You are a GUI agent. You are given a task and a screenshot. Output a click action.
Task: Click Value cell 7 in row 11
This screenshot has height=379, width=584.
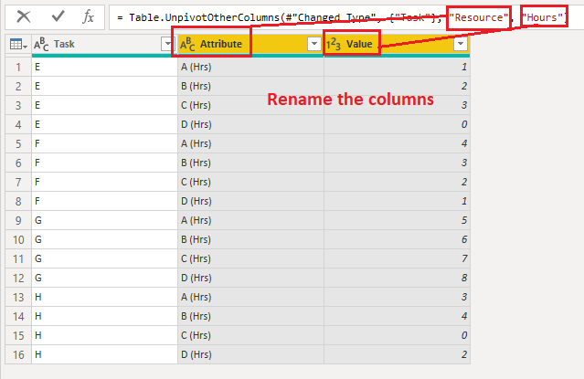click(397, 258)
